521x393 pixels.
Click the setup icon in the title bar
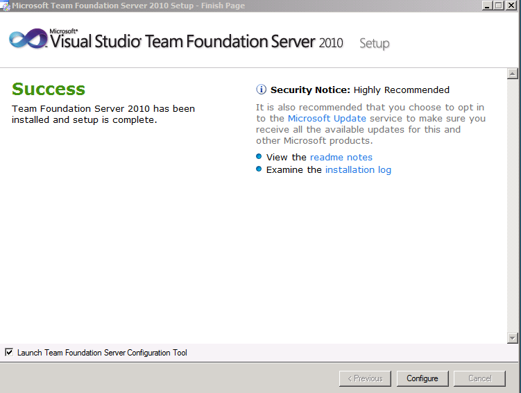[x=6, y=6]
